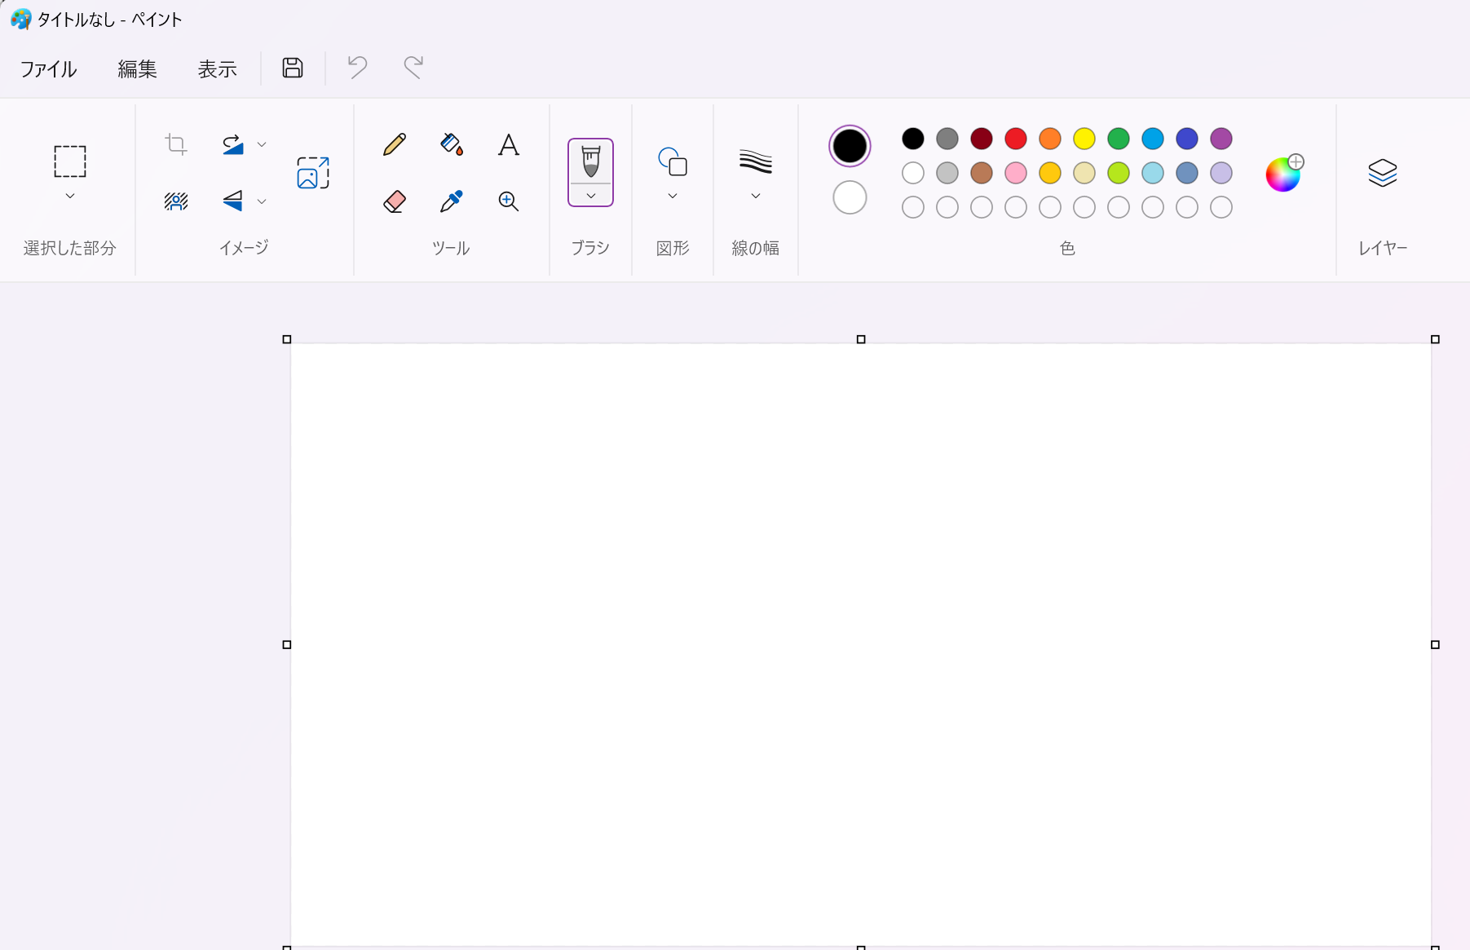Select the Pencil tool
Image resolution: width=1470 pixels, height=950 pixels.
[395, 145]
